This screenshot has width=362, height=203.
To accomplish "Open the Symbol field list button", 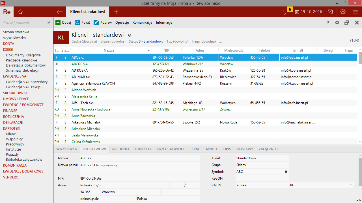I will pos(286,172).
